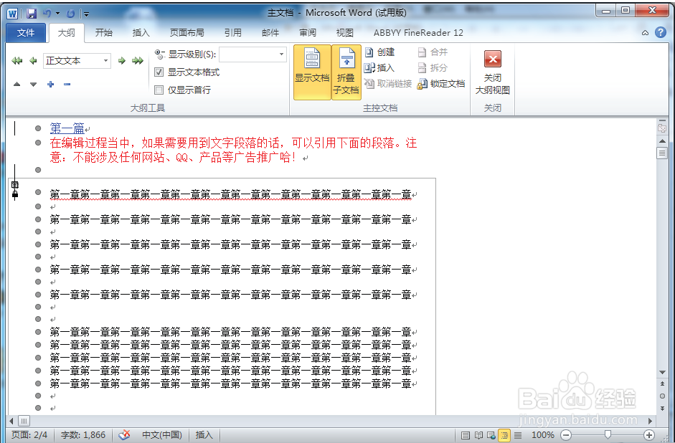Uncheck 显示文本格式 checkbox

tap(159, 72)
